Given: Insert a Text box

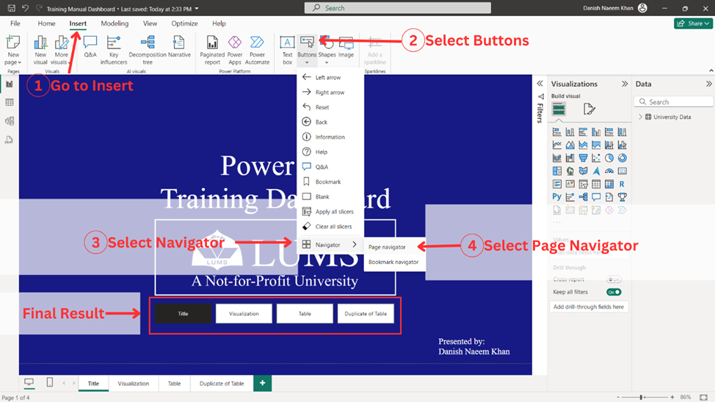Looking at the screenshot, I should [287, 50].
